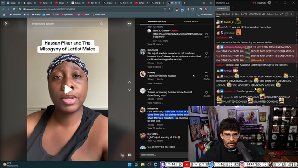
Task: Toggle the video volume speaker icon
Action: tap(129, 155)
